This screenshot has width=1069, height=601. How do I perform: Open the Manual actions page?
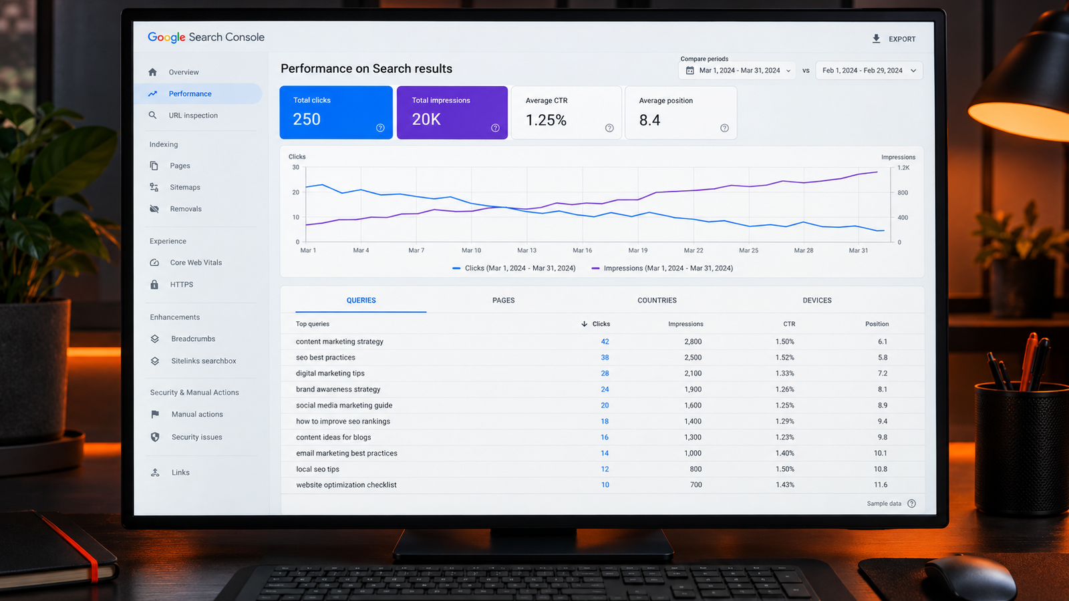[197, 414]
